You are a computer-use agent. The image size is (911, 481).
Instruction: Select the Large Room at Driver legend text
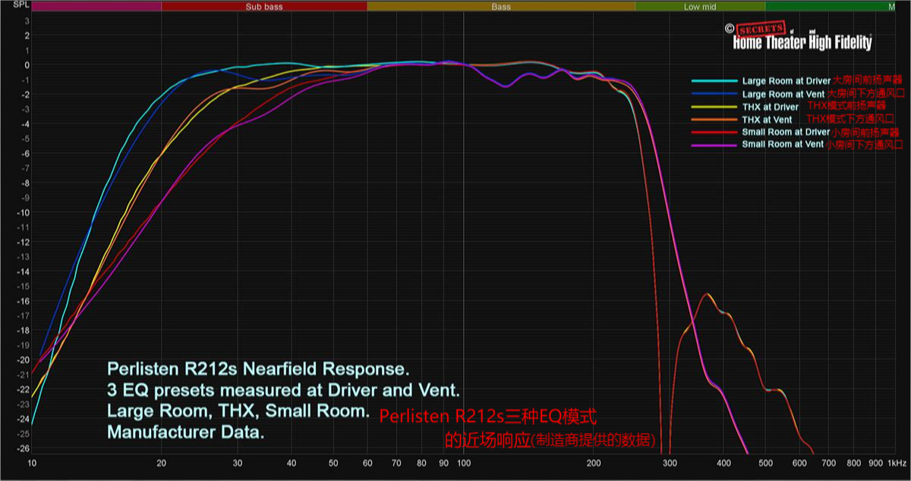[786, 80]
